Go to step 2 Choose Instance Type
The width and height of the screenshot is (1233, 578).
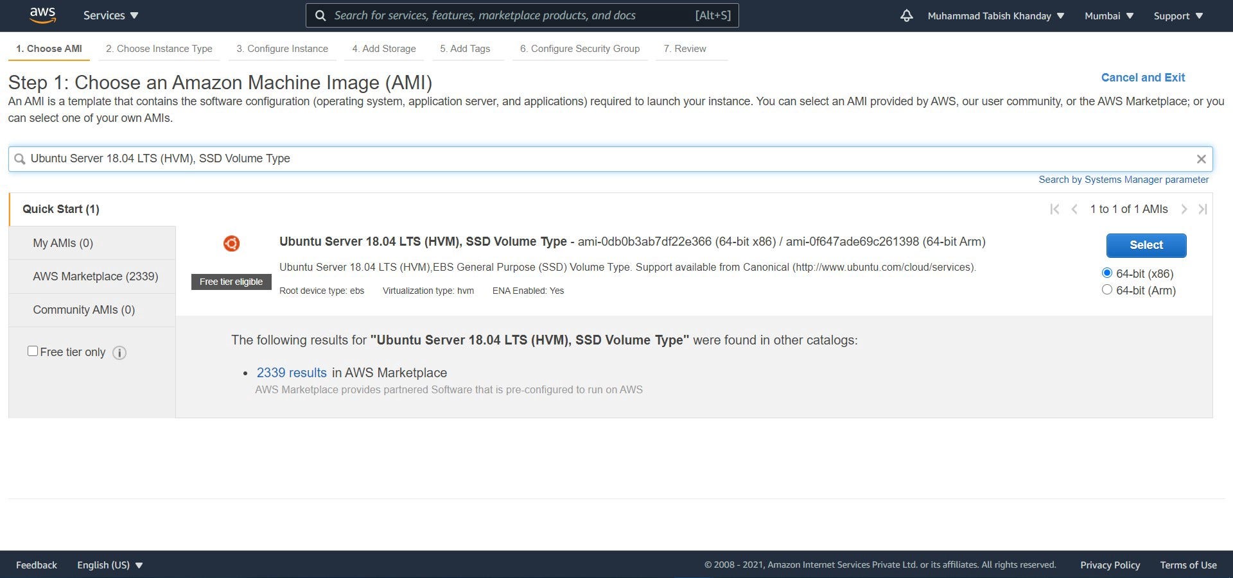point(159,49)
